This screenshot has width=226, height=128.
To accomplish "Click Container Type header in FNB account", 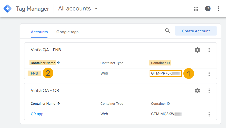I will (x=112, y=63).
